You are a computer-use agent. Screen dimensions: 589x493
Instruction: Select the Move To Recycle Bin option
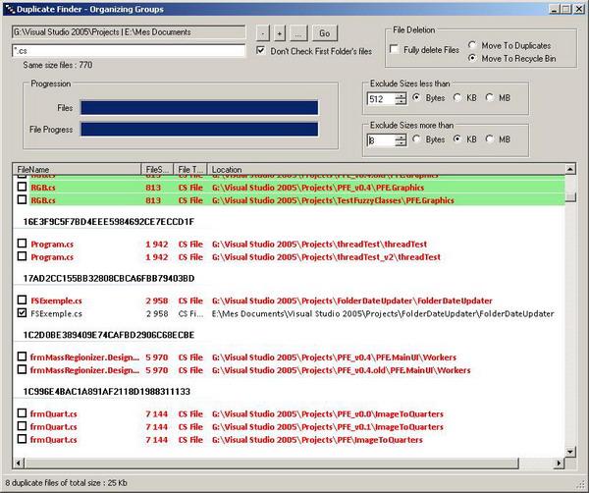(474, 59)
